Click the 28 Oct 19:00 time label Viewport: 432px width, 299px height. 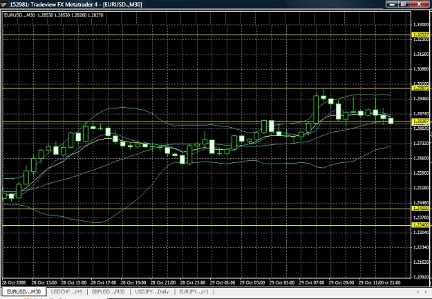133,282
